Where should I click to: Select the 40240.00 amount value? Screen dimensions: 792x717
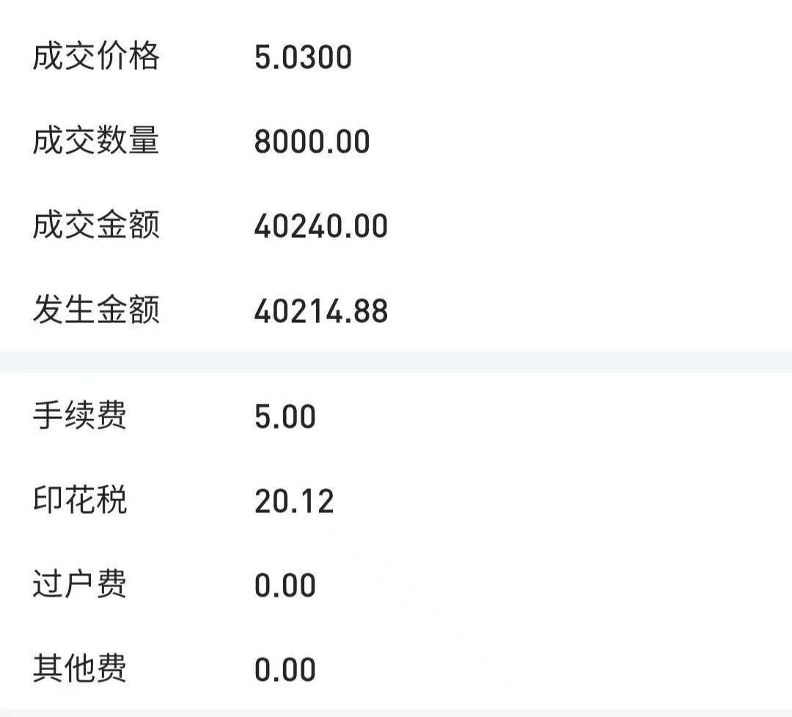(320, 226)
